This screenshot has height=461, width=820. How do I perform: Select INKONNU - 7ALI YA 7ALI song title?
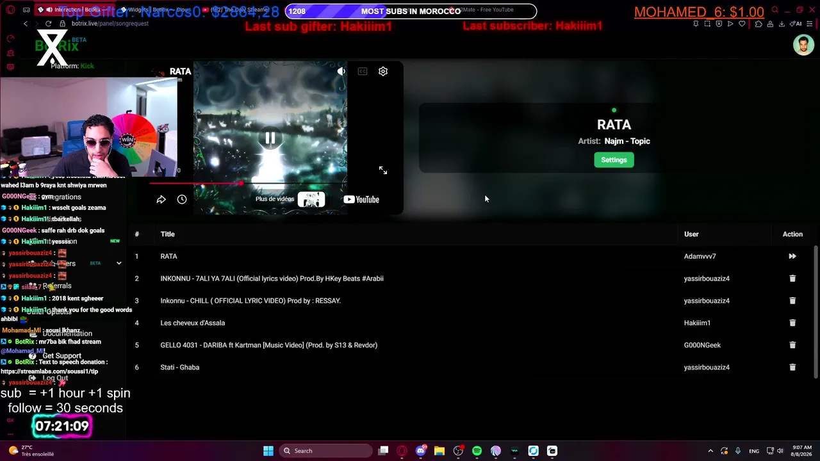pyautogui.click(x=272, y=279)
